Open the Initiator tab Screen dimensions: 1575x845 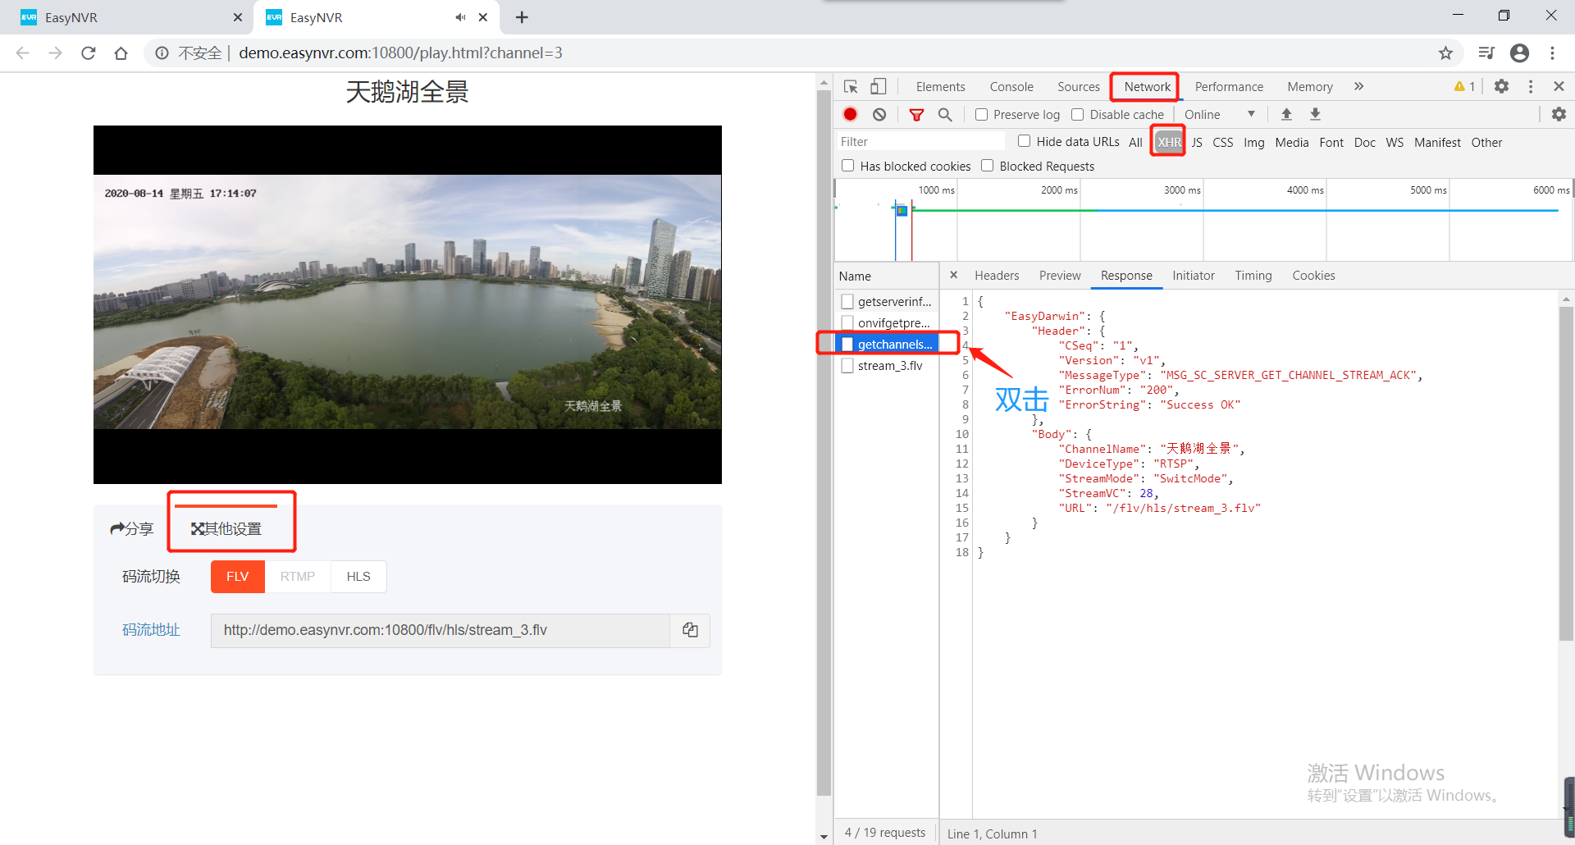click(x=1194, y=276)
